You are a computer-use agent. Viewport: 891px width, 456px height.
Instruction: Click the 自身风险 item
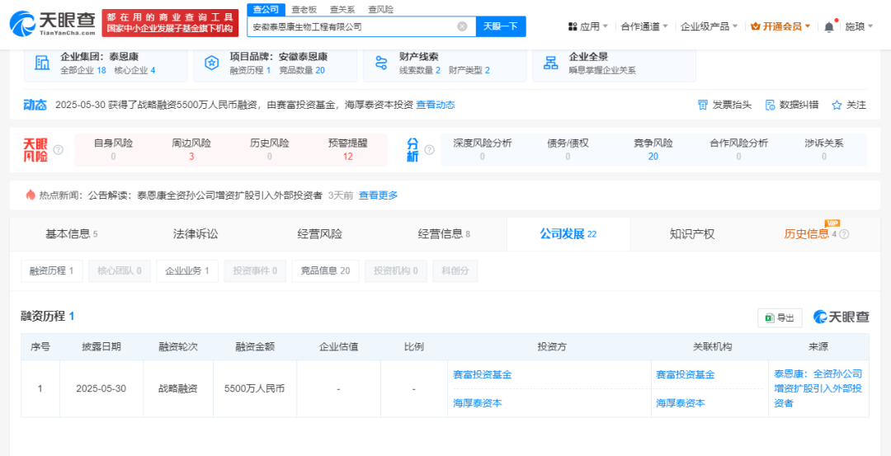coord(113,149)
